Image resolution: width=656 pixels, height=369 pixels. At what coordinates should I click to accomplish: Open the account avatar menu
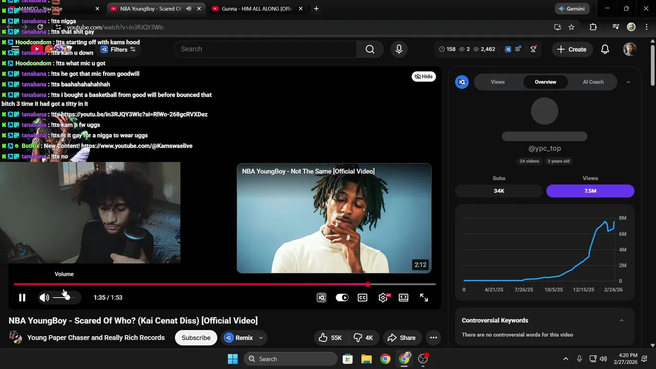[x=630, y=49]
